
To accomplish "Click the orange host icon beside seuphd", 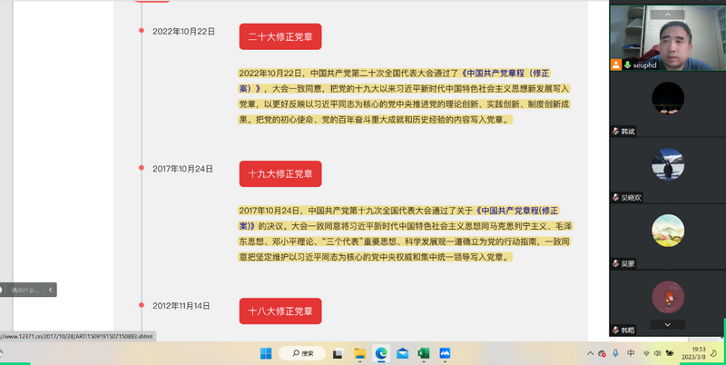I will pyautogui.click(x=616, y=65).
